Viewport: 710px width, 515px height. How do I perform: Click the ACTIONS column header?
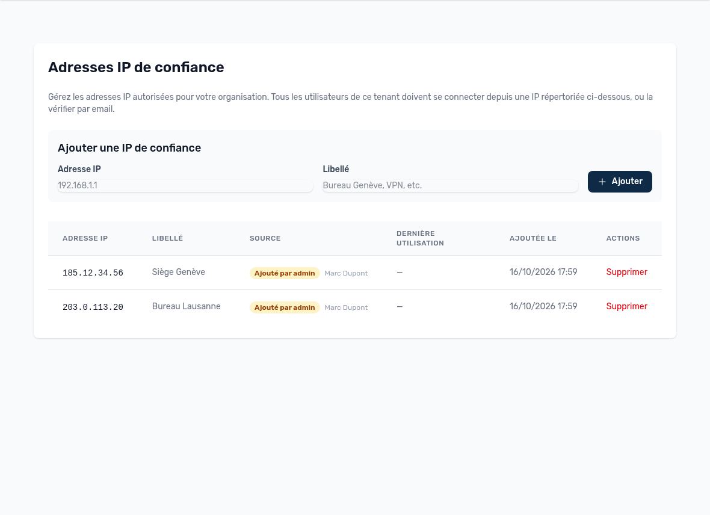click(x=623, y=238)
